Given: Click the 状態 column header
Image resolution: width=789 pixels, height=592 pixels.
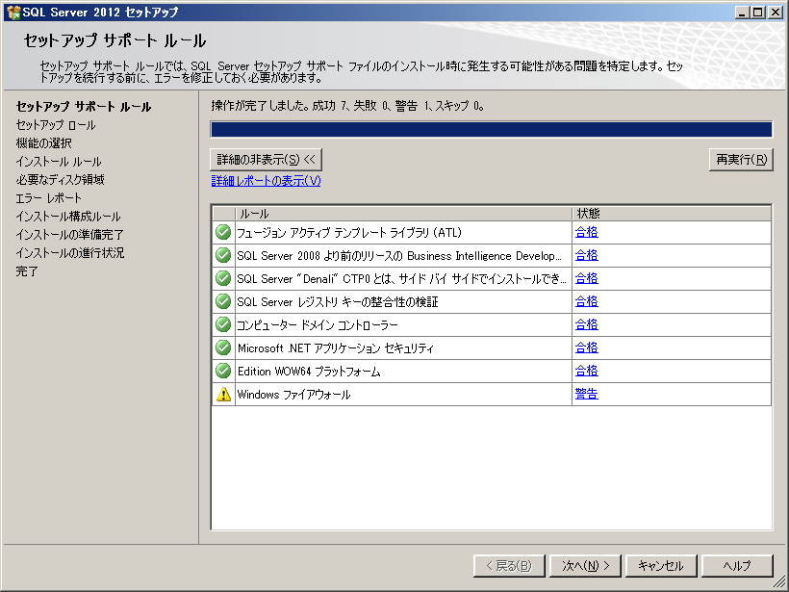Looking at the screenshot, I should 671,213.
